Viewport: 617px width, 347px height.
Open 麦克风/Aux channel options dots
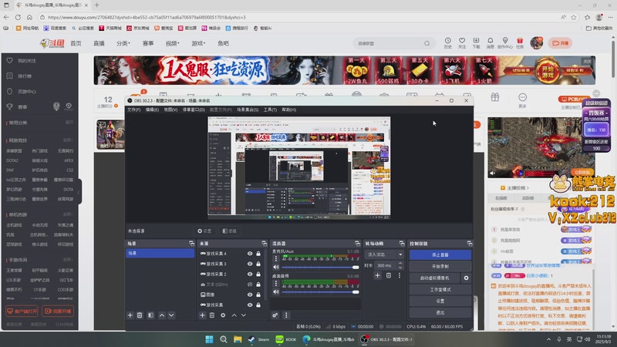tap(276, 258)
